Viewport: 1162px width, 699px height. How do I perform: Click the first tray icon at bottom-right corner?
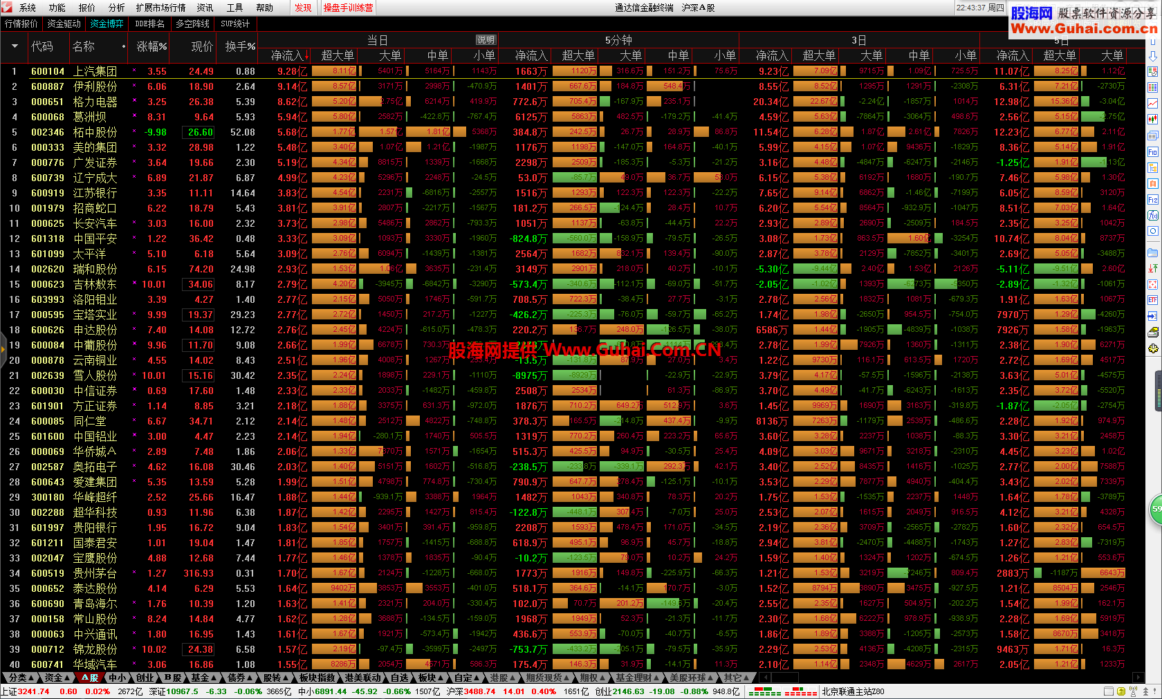pos(1109,691)
